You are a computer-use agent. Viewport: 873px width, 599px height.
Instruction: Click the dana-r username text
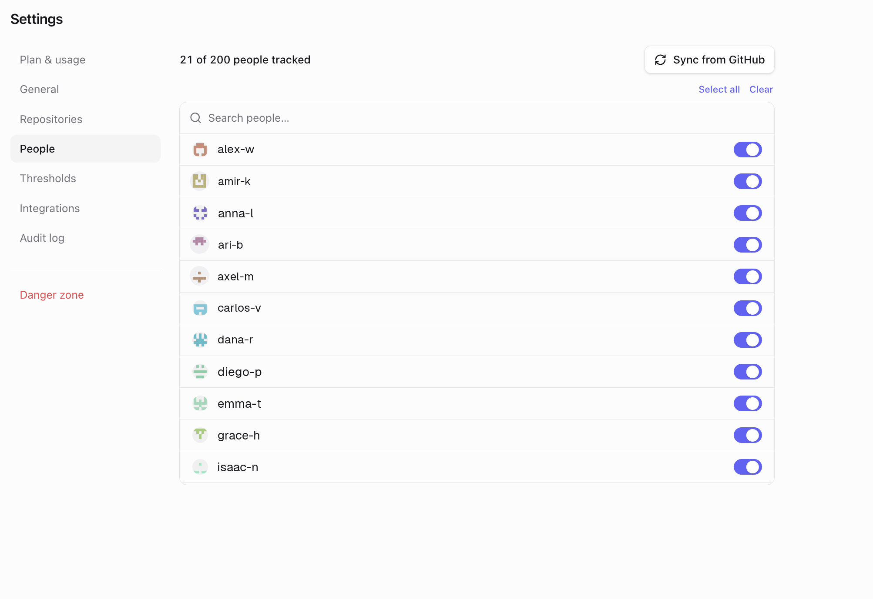(x=235, y=339)
